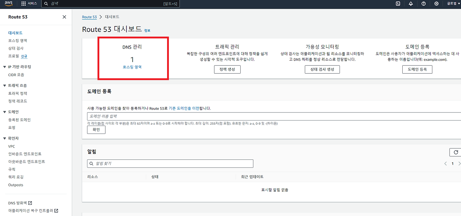
Task: Open the 서비스 grid menu
Action: pyautogui.click(x=29, y=4)
